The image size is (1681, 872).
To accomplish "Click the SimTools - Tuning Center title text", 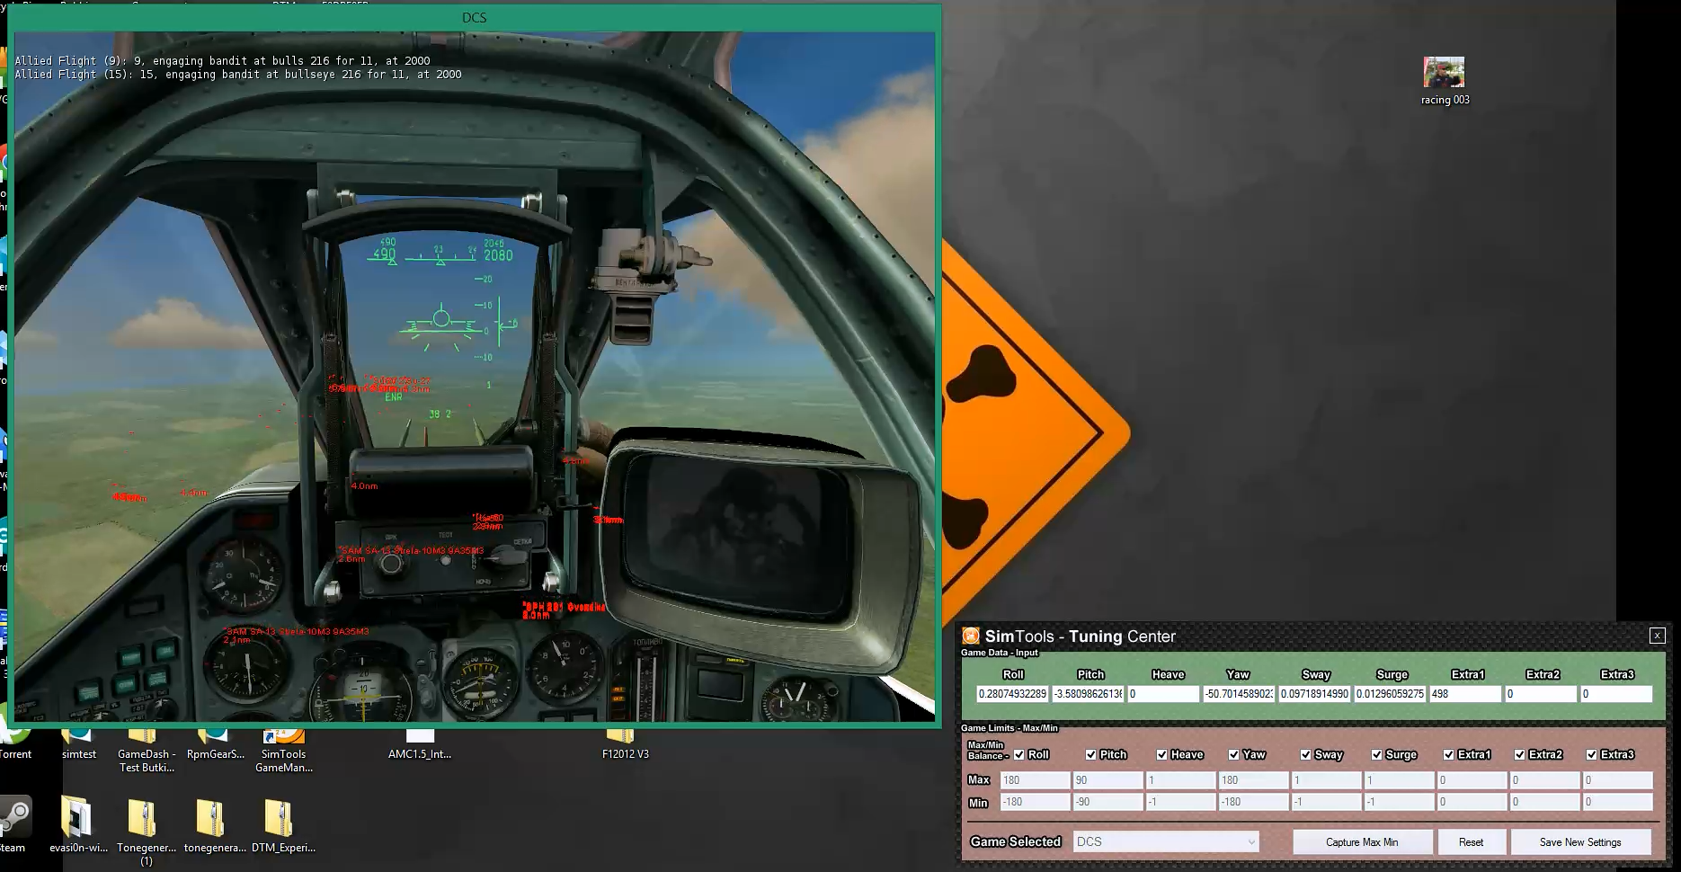I will [x=1081, y=636].
